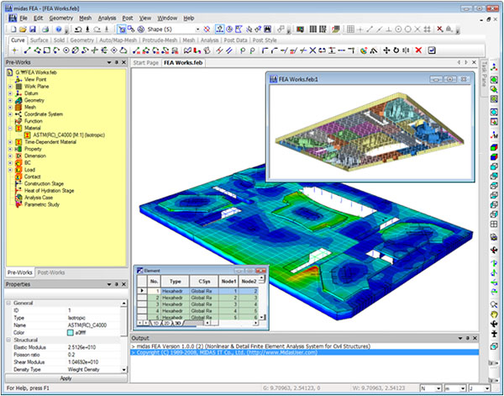Expand the Mesh tree node
Image resolution: width=504 pixels, height=396 pixels.
(10, 107)
